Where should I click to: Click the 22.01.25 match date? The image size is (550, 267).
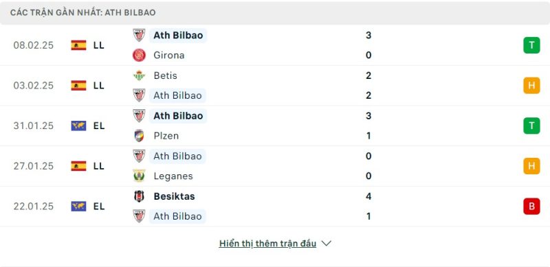tap(34, 207)
